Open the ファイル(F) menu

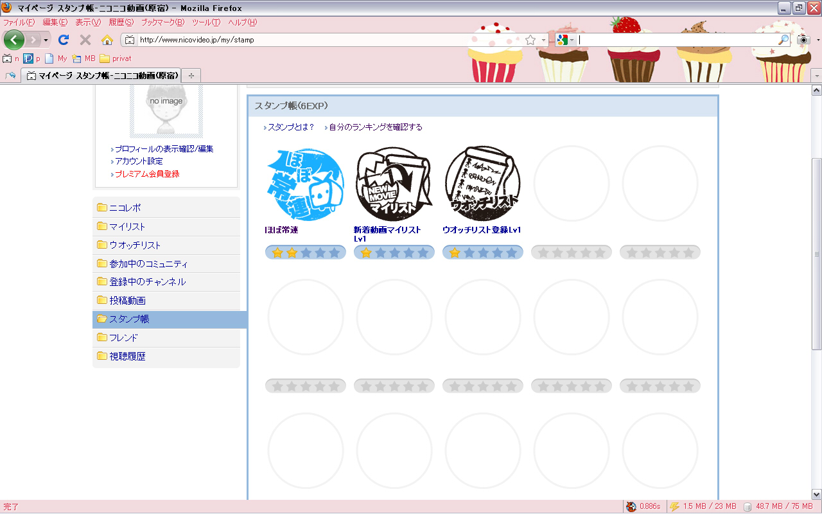click(x=18, y=22)
